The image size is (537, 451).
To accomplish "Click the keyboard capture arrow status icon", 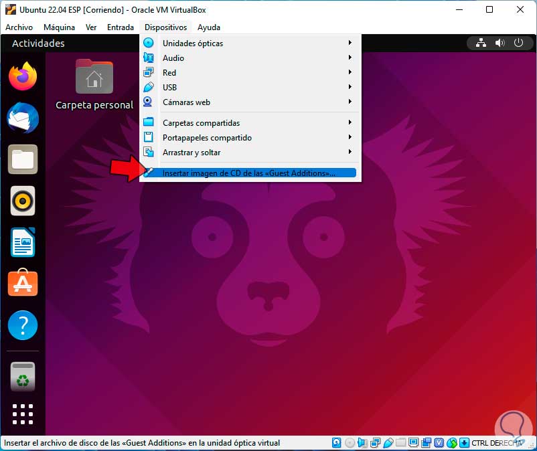I will 464,443.
